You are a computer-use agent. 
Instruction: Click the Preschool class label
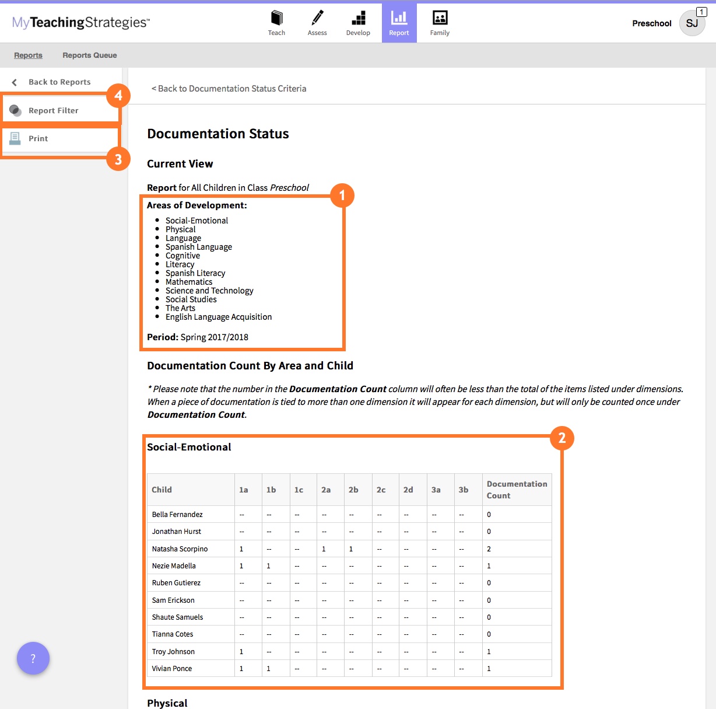click(x=651, y=23)
